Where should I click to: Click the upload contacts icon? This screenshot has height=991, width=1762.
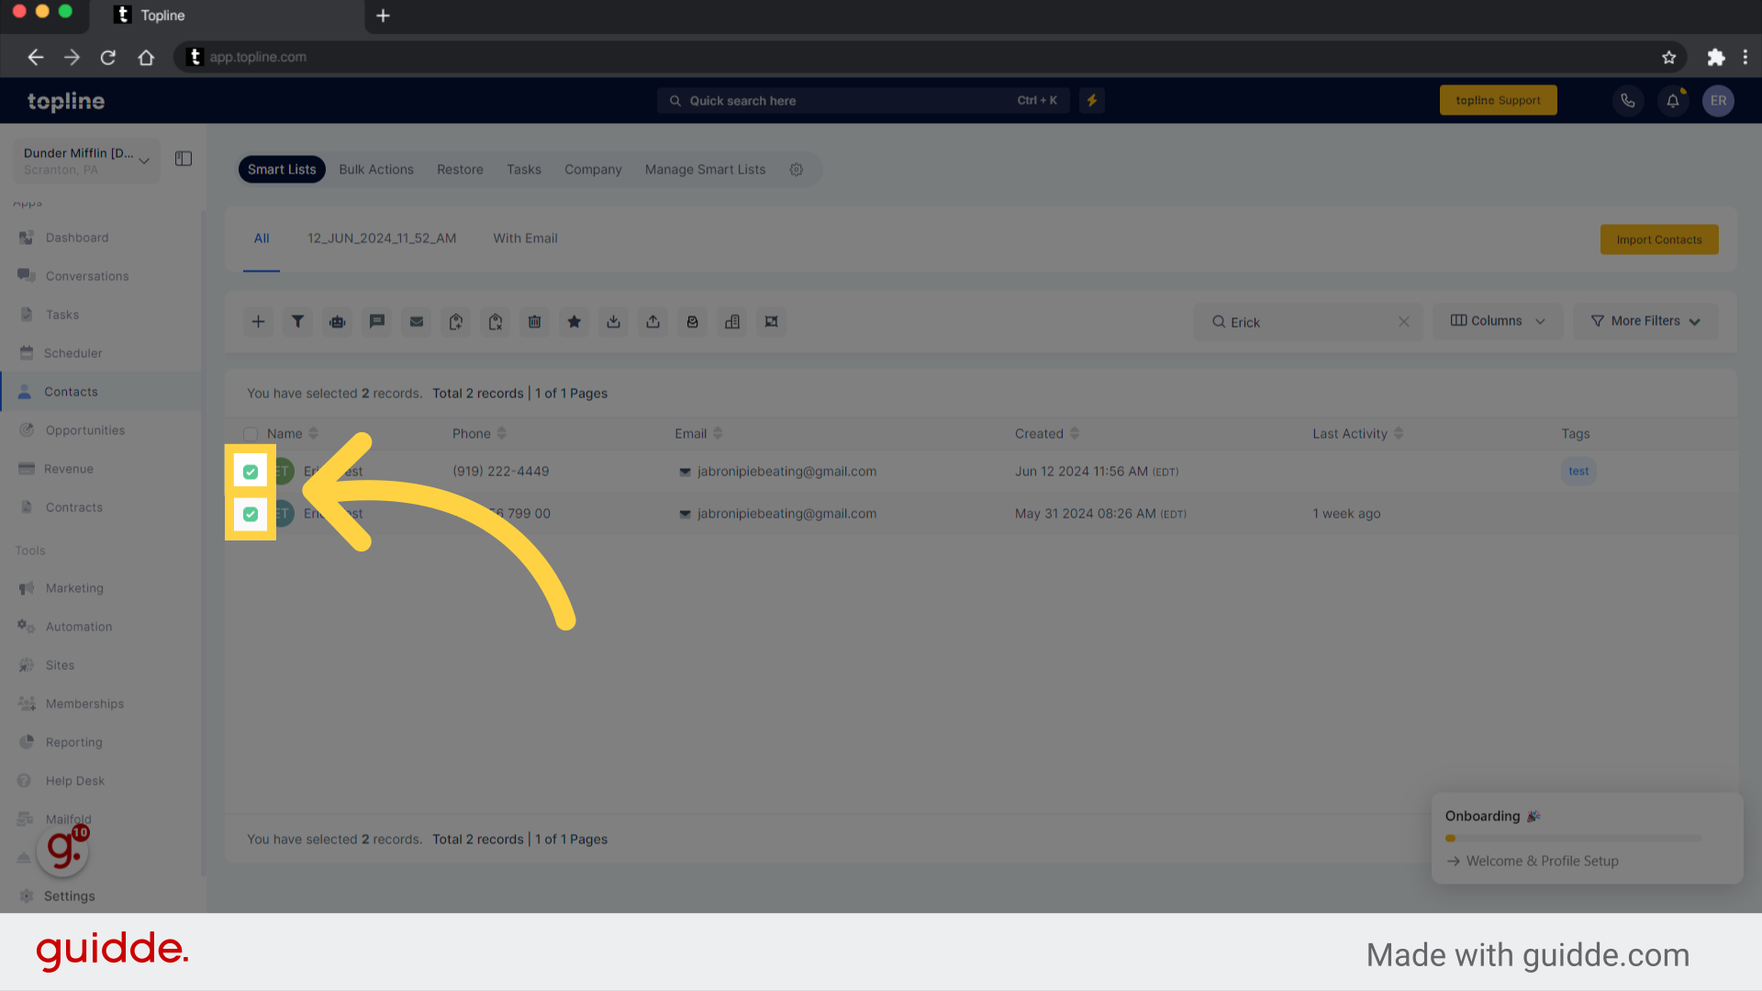click(652, 320)
